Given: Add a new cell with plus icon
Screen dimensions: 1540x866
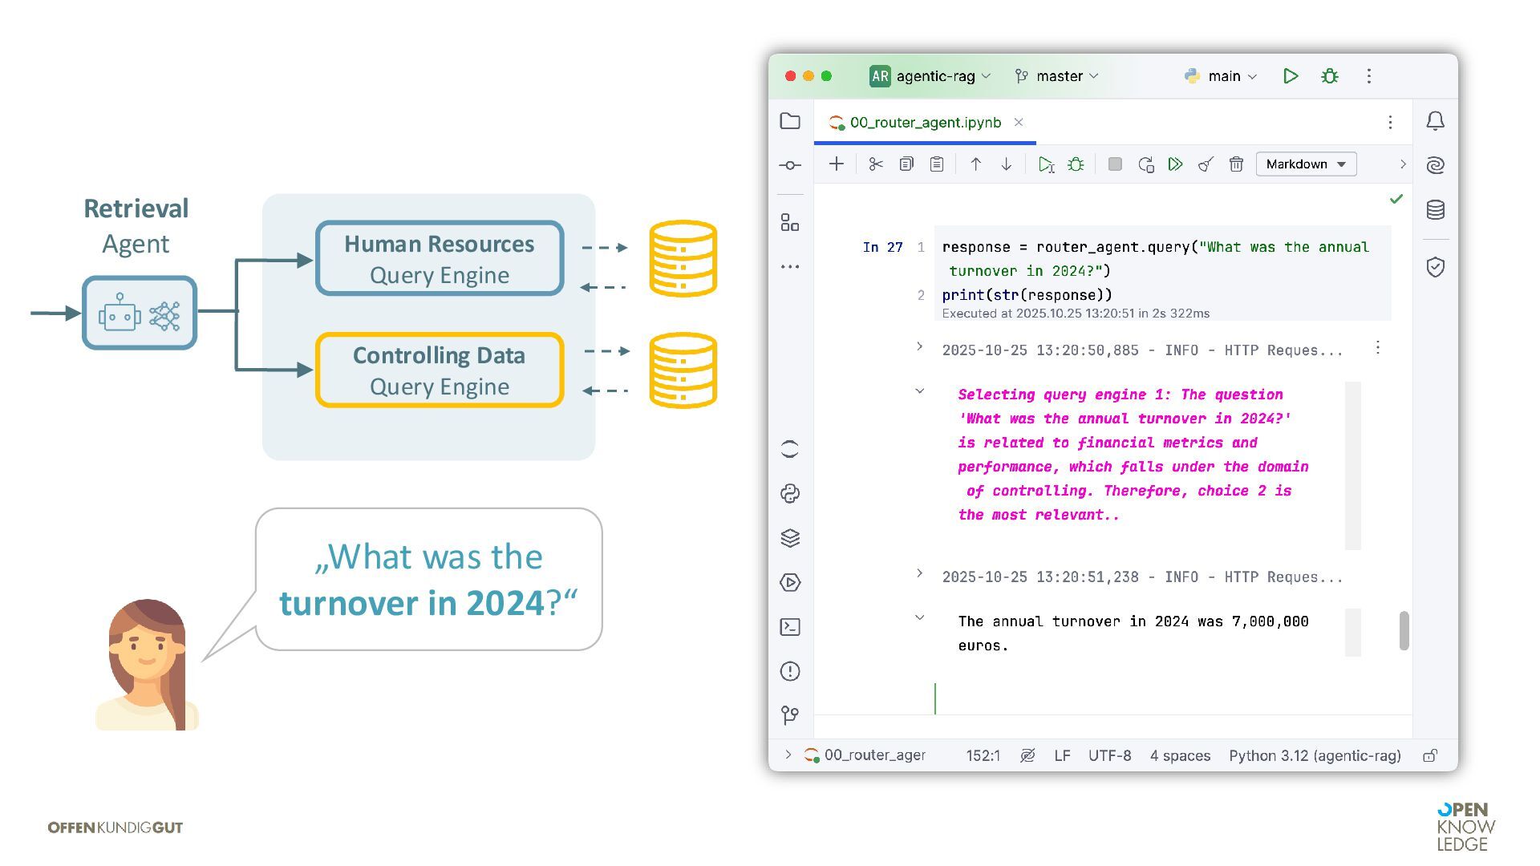Looking at the screenshot, I should pos(836,164).
